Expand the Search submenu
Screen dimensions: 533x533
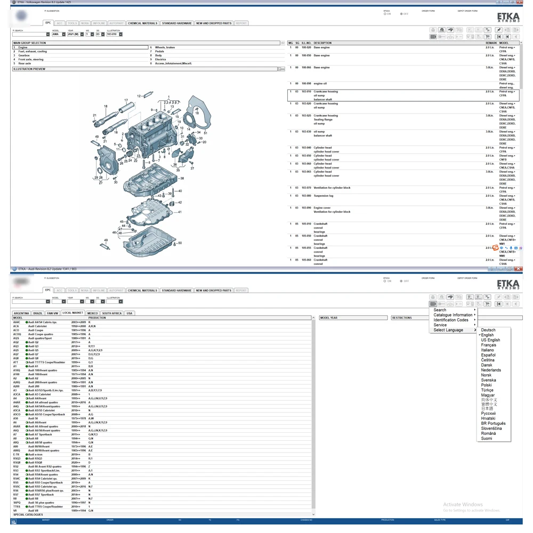[x=454, y=310]
